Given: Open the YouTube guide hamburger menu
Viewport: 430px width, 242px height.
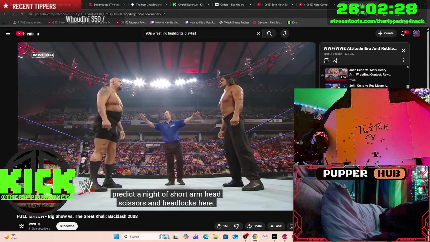Looking at the screenshot, I should (8, 33).
